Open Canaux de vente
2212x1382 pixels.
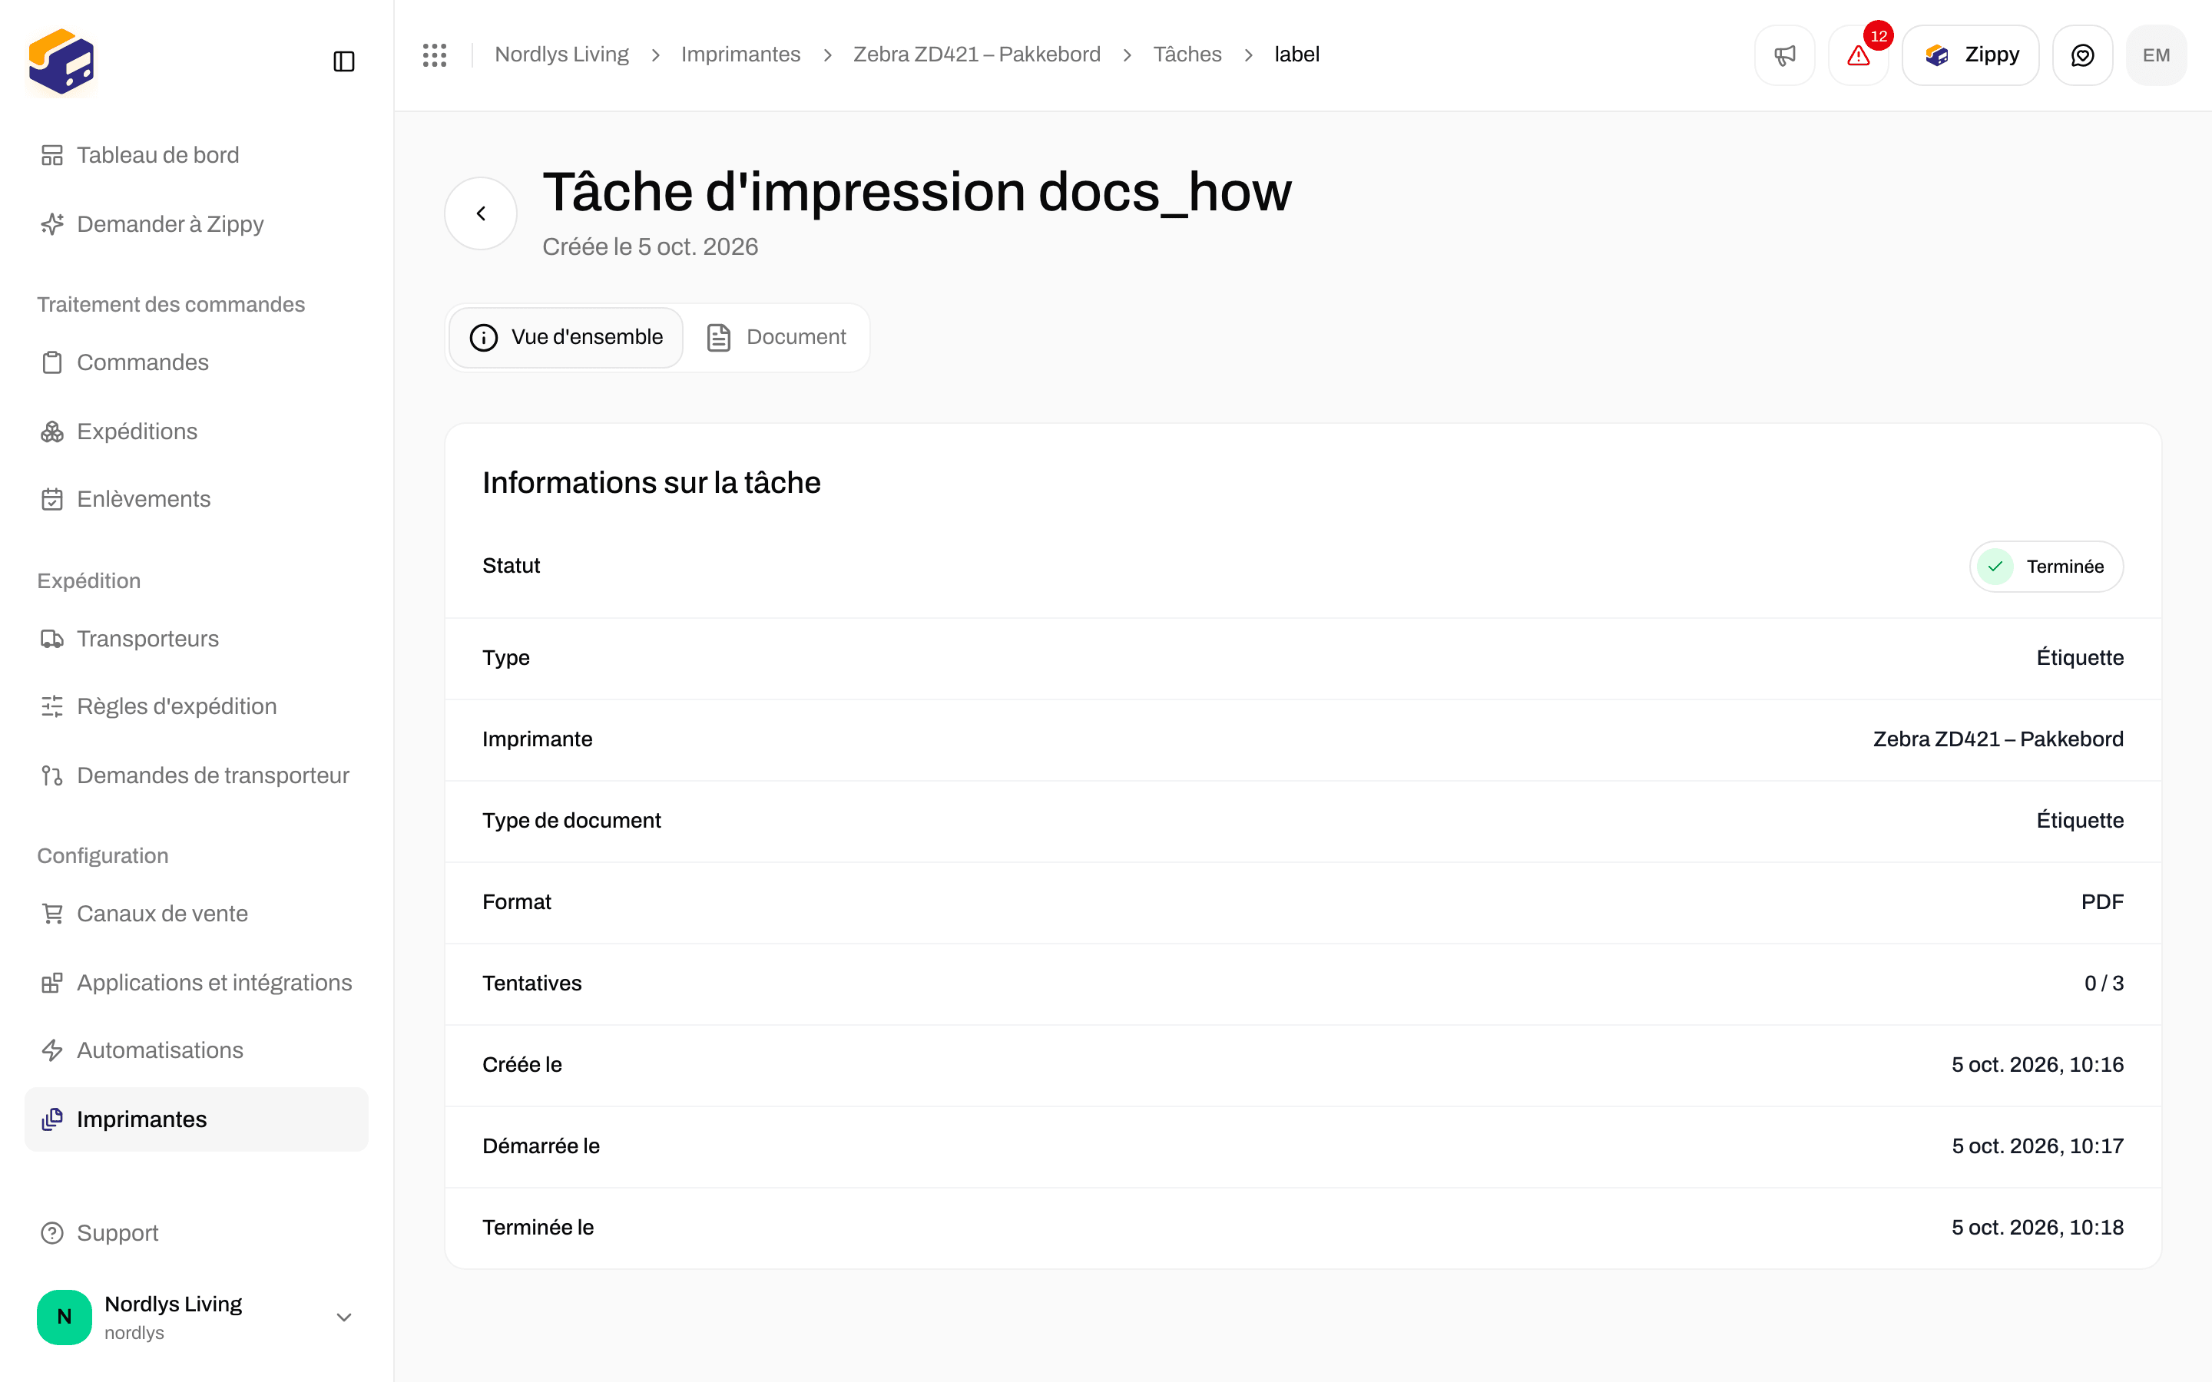pos(197,913)
